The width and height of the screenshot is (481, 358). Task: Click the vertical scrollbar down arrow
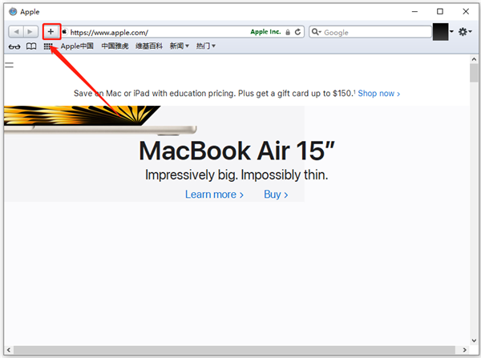(x=474, y=340)
